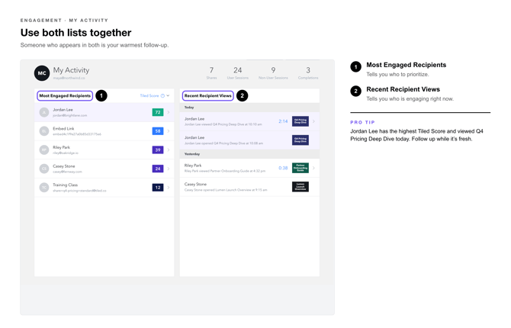Screen dimensions: 511x328
Task: Click the EL avatar beside Embed Link
Action: coord(44,131)
